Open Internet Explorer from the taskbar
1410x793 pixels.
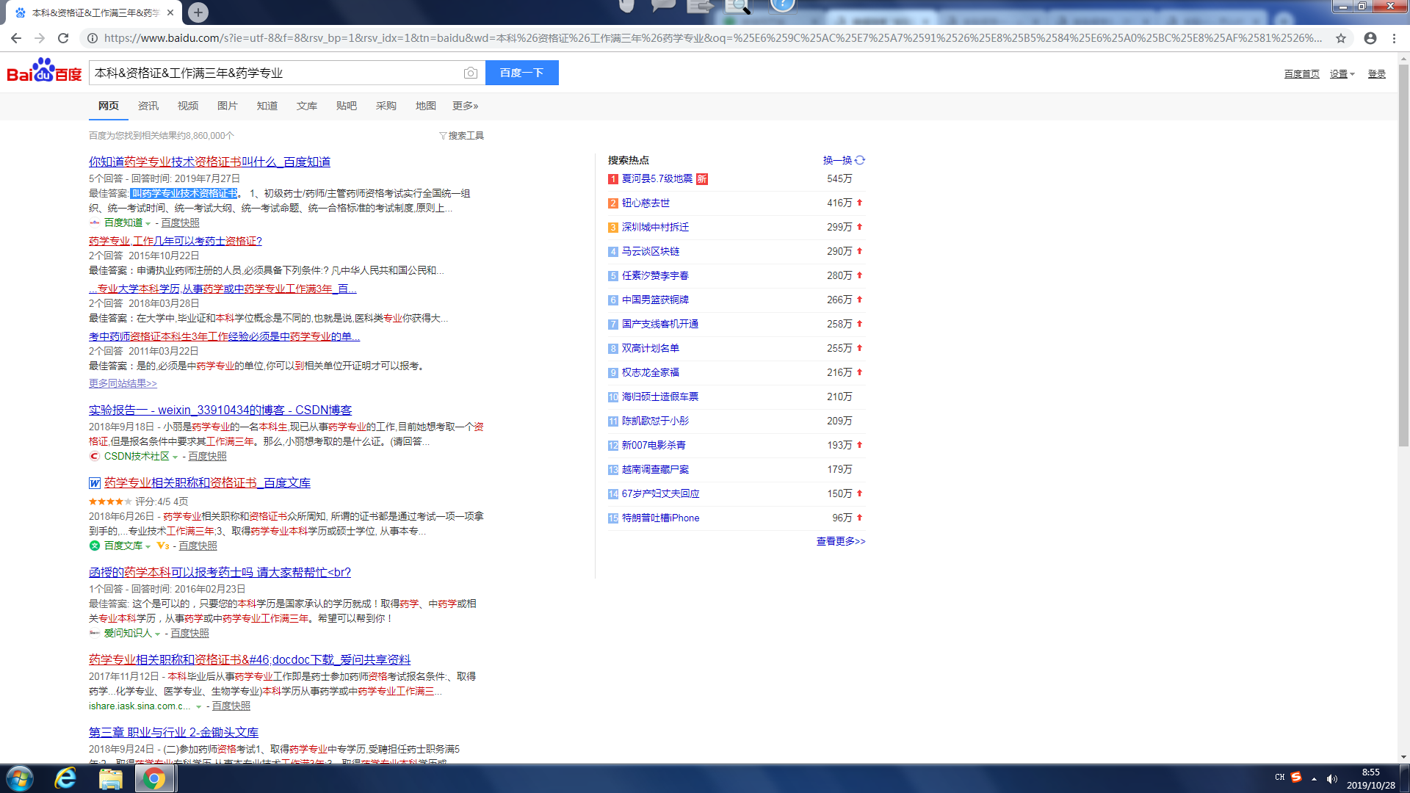[x=65, y=778]
